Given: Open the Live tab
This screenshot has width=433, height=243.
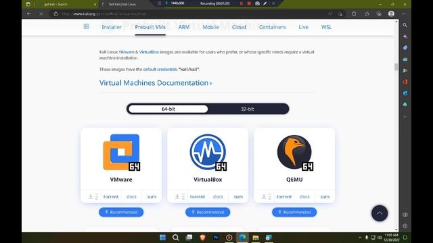Looking at the screenshot, I should (x=303, y=27).
